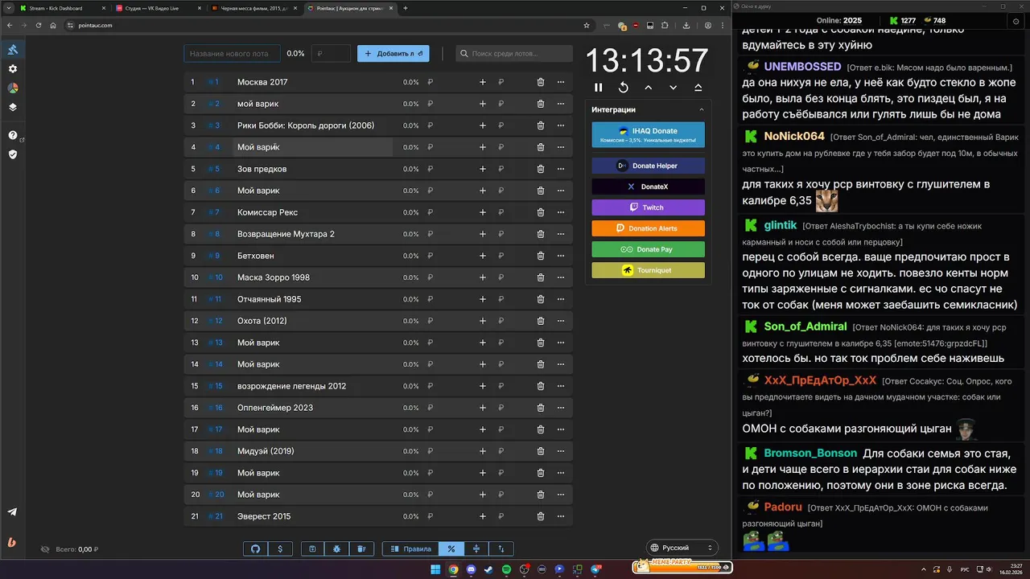Open Windows Start menu on taskbar
Image resolution: width=1030 pixels, height=579 pixels.
click(x=435, y=569)
